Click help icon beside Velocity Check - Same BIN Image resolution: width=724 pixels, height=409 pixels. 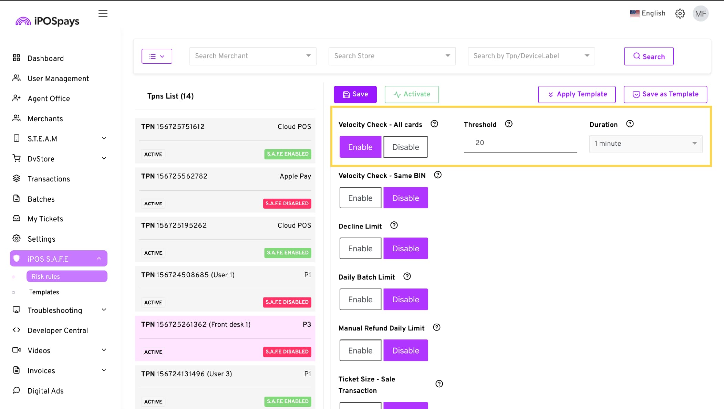(437, 175)
